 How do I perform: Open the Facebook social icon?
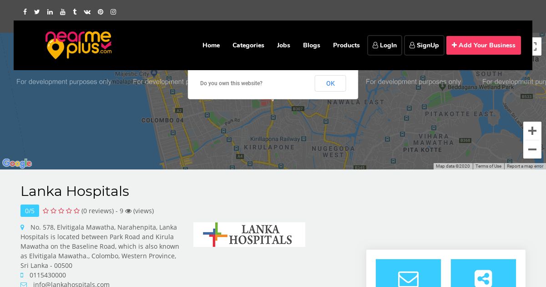click(25, 12)
